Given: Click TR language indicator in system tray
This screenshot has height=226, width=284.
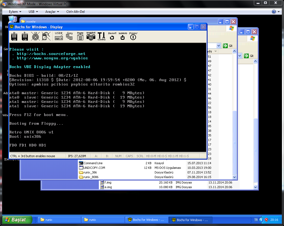Looking at the screenshot, I should pyautogui.click(x=256, y=220).
